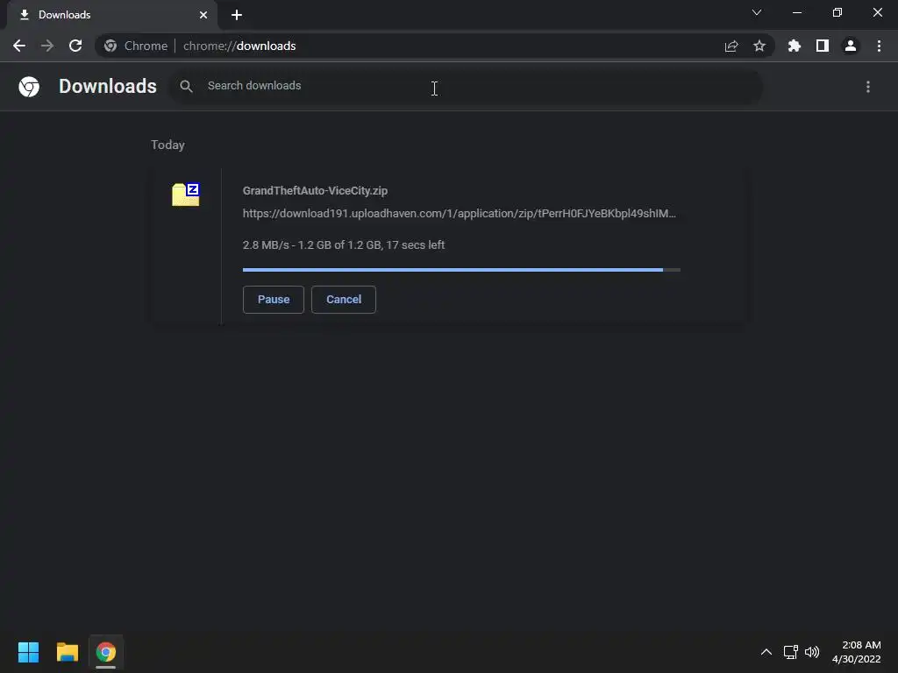Click the download progress bar
This screenshot has height=673, width=898.
(461, 270)
